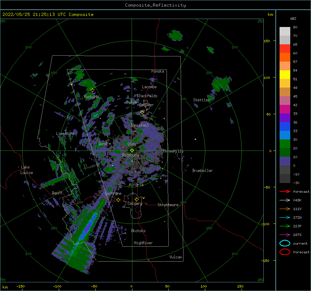The height and width of the screenshot is (291, 311).
Task: Click the bright green swatch between 30 and 20
Action: click(x=285, y=144)
